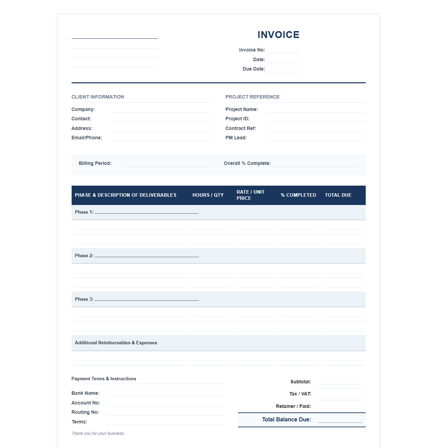This screenshot has width=437, height=448.
Task: Click the Address input line
Action: pyautogui.click(x=162, y=128)
